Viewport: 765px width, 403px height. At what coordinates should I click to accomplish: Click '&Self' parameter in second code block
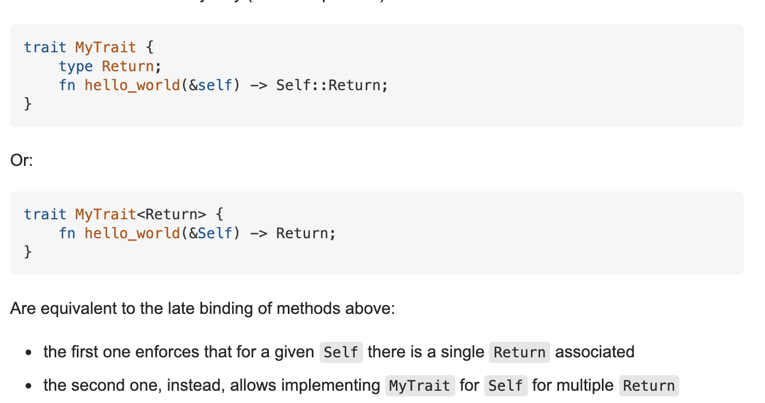click(210, 233)
